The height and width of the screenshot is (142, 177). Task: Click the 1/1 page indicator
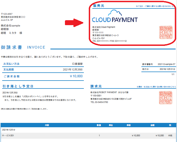click(173, 74)
